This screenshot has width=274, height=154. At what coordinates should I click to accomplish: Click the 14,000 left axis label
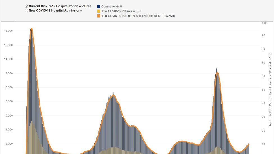tap(8, 59)
